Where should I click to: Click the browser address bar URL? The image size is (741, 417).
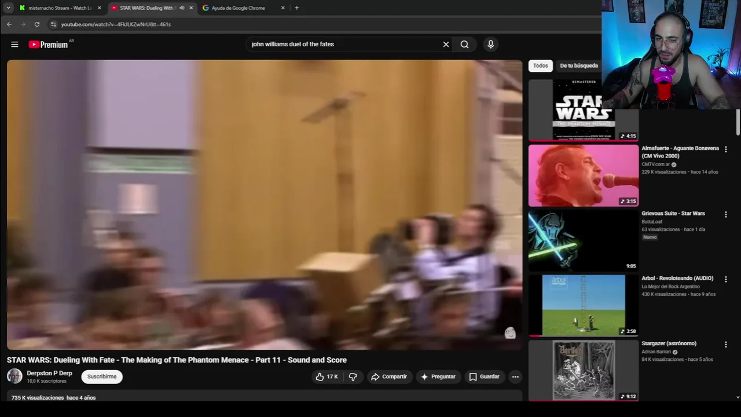pos(116,24)
